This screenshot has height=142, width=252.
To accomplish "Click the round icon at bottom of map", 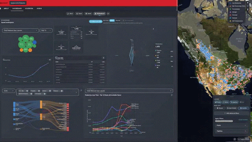I will click(x=235, y=139).
